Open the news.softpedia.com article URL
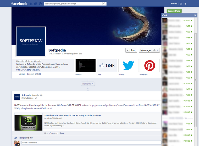Image resolution: width=199 pixels, height=146 pixels. 87,107
